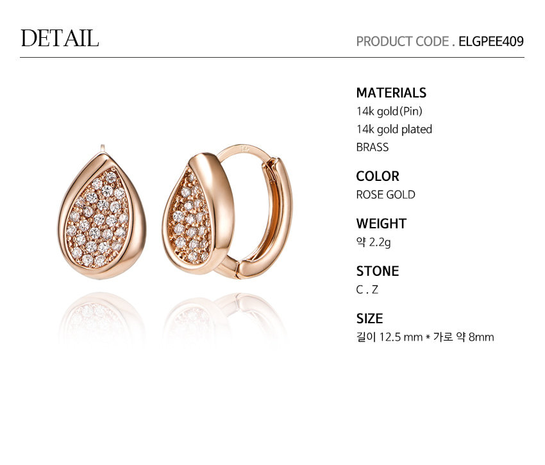Click the MATERIALS heading

(391, 93)
